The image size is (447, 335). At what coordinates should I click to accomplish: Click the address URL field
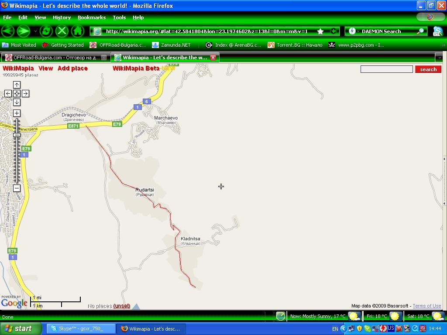click(x=206, y=31)
